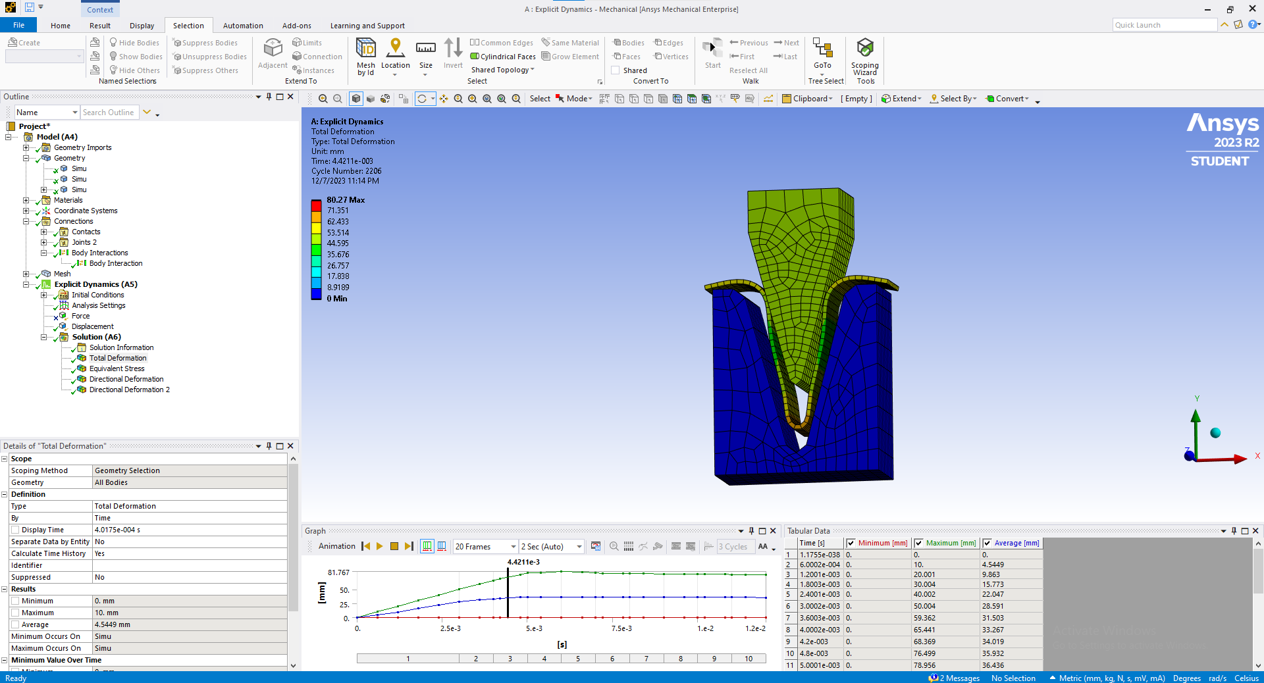Switch to the Automation ribbon tab
The width and height of the screenshot is (1264, 683).
[x=243, y=26]
